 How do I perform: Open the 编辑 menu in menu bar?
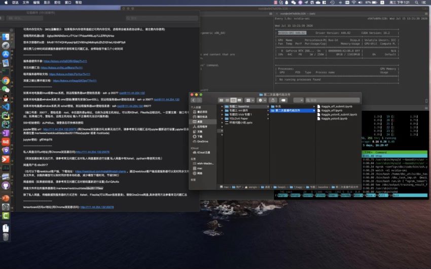(37, 3)
